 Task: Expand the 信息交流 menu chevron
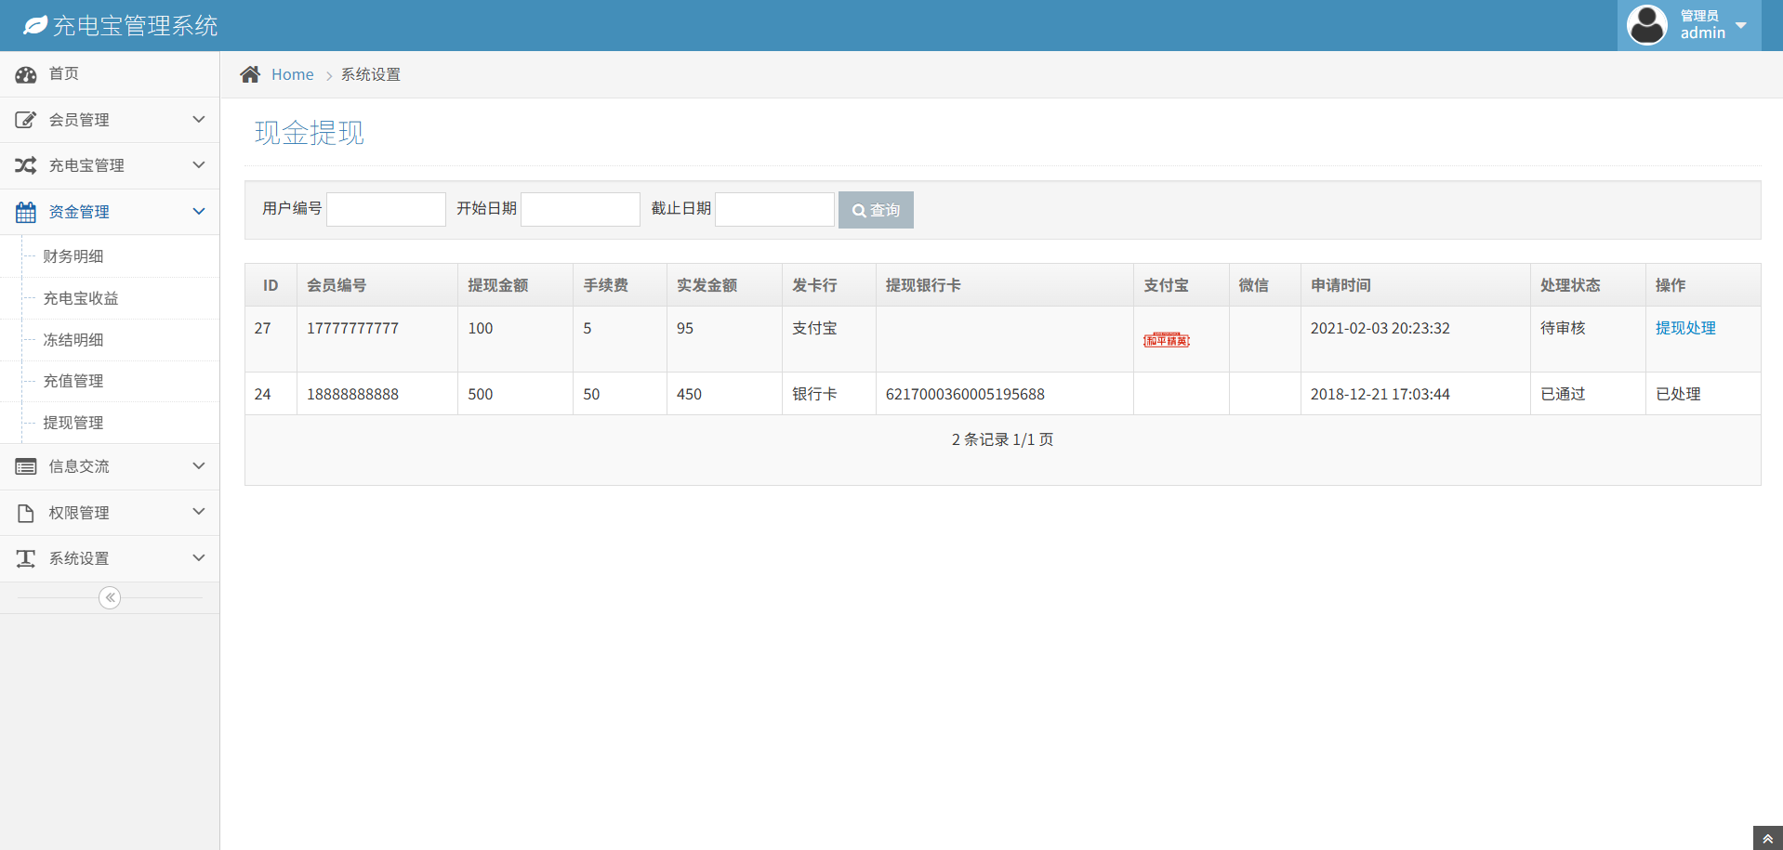[x=198, y=465]
